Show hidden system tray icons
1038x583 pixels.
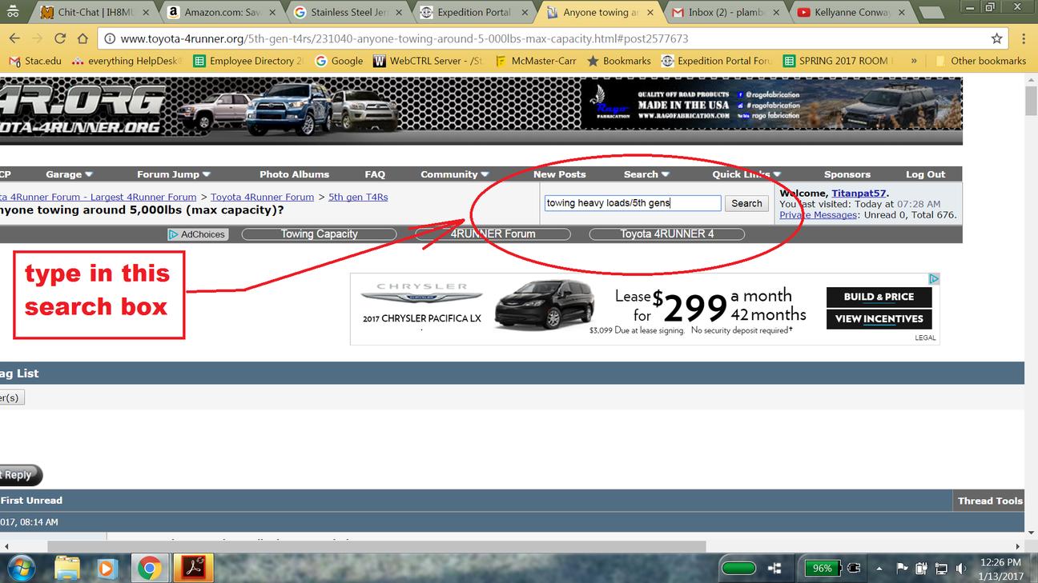point(880,569)
